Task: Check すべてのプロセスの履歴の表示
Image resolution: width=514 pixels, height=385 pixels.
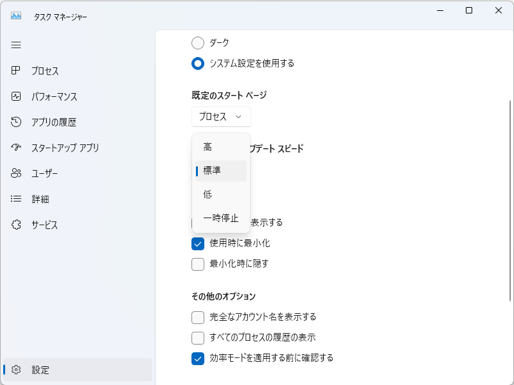Action: coord(198,337)
